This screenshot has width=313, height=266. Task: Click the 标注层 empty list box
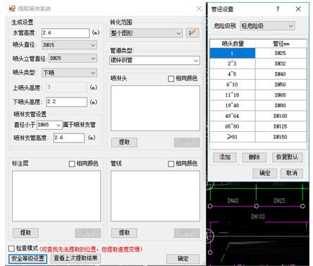tap(56, 196)
